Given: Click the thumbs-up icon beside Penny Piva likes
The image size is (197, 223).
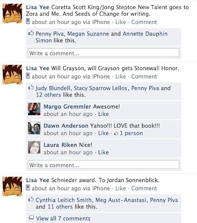Looking at the screenshot, I should pos(31,33).
